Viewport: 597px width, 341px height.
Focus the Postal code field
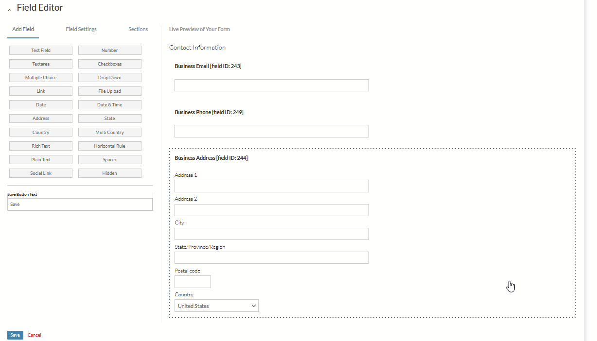click(x=193, y=282)
